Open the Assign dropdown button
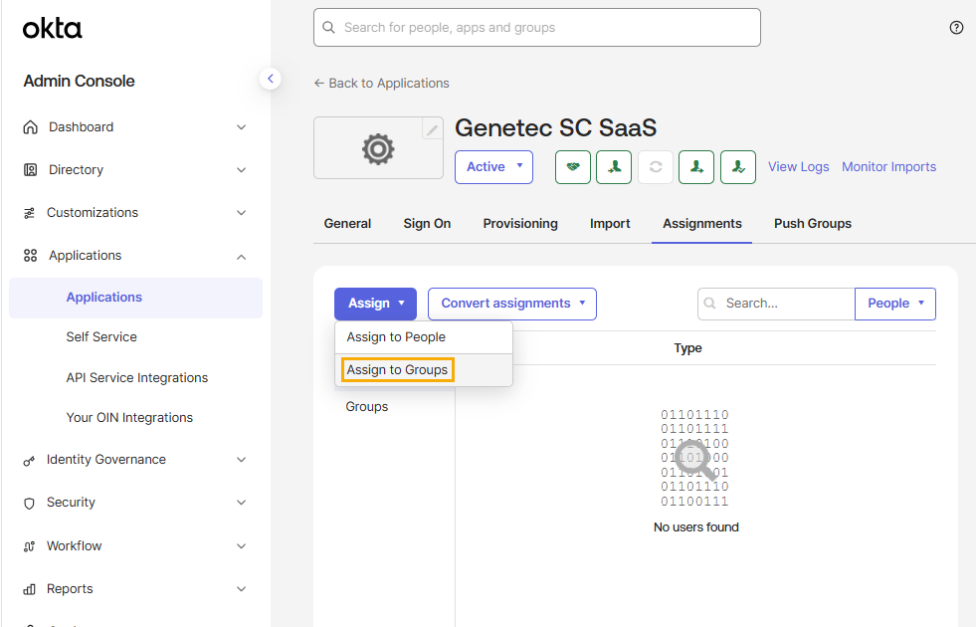Image resolution: width=976 pixels, height=627 pixels. coord(375,304)
